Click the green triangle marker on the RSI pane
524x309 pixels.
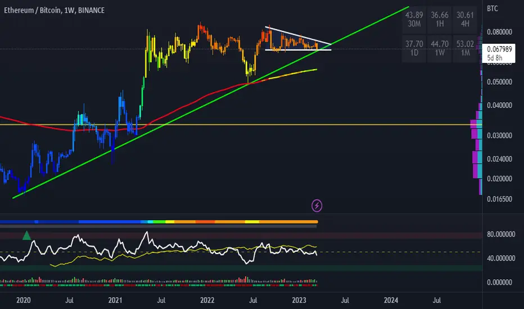[26, 235]
